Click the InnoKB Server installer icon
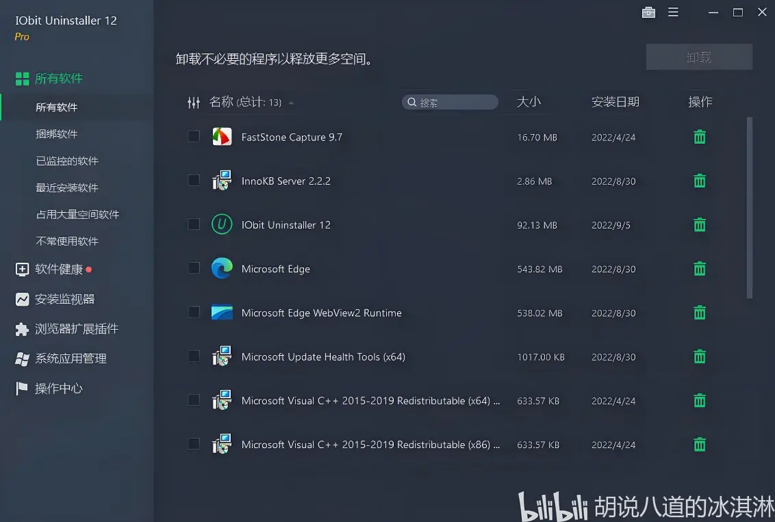Viewport: 775px width, 522px height. click(222, 181)
